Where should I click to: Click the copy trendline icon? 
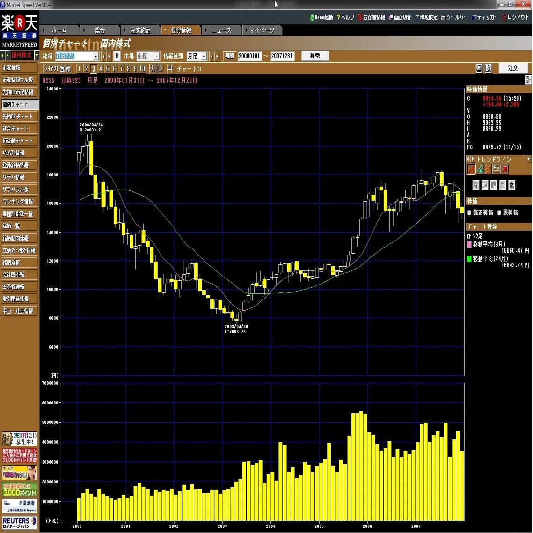click(485, 184)
